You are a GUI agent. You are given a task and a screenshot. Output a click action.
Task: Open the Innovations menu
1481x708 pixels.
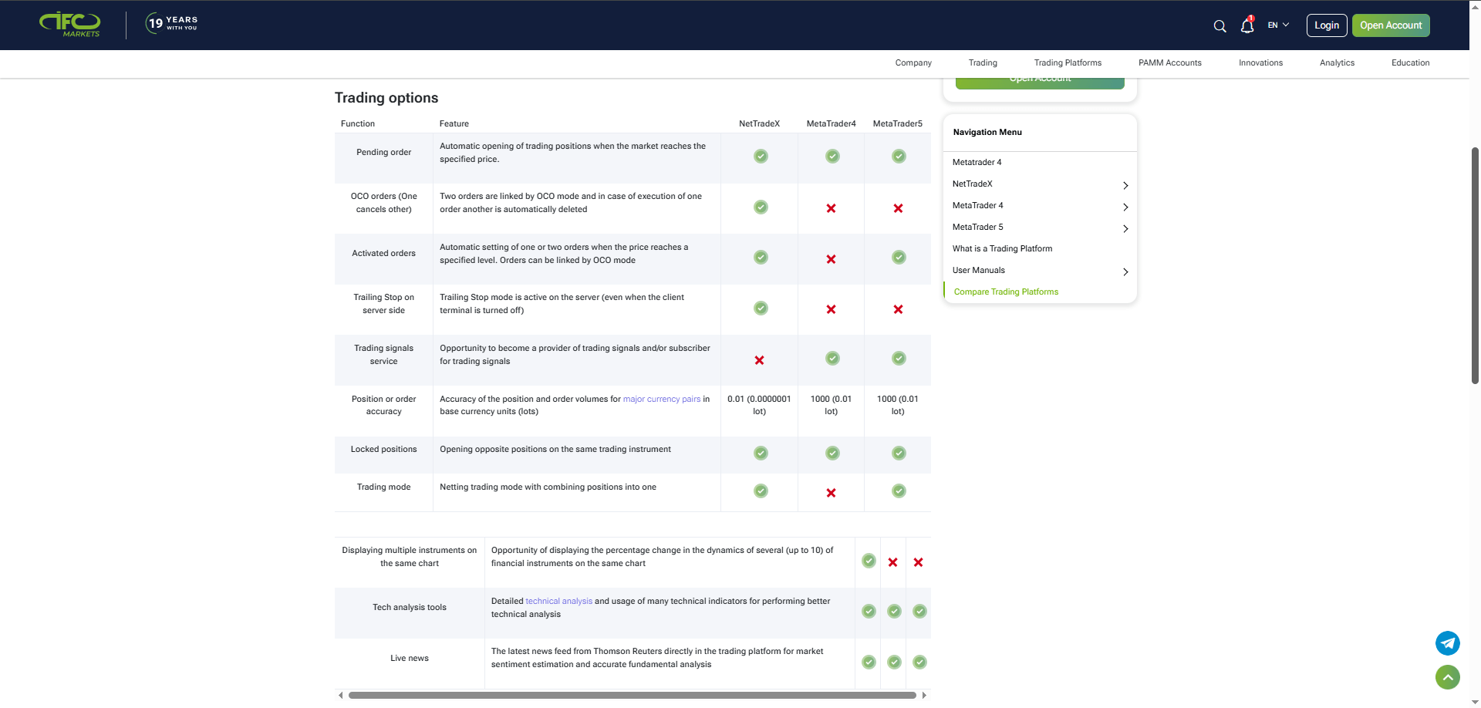click(1260, 63)
